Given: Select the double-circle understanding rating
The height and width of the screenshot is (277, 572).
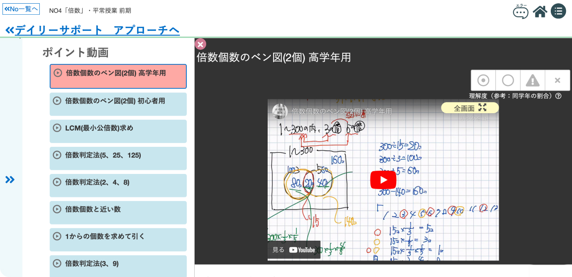Looking at the screenshot, I should 483,81.
